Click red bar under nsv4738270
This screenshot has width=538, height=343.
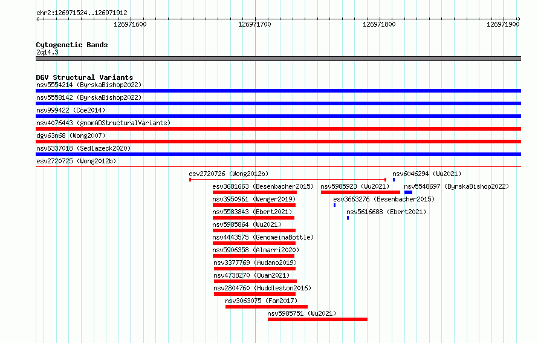coord(255,281)
